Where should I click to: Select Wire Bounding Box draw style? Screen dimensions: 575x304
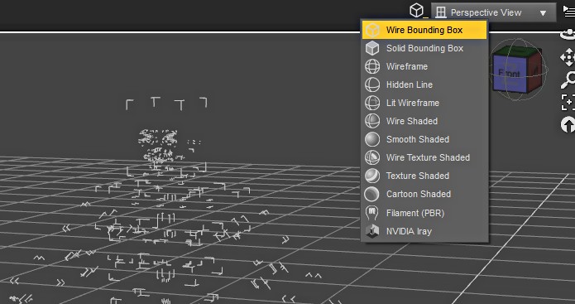coord(424,30)
